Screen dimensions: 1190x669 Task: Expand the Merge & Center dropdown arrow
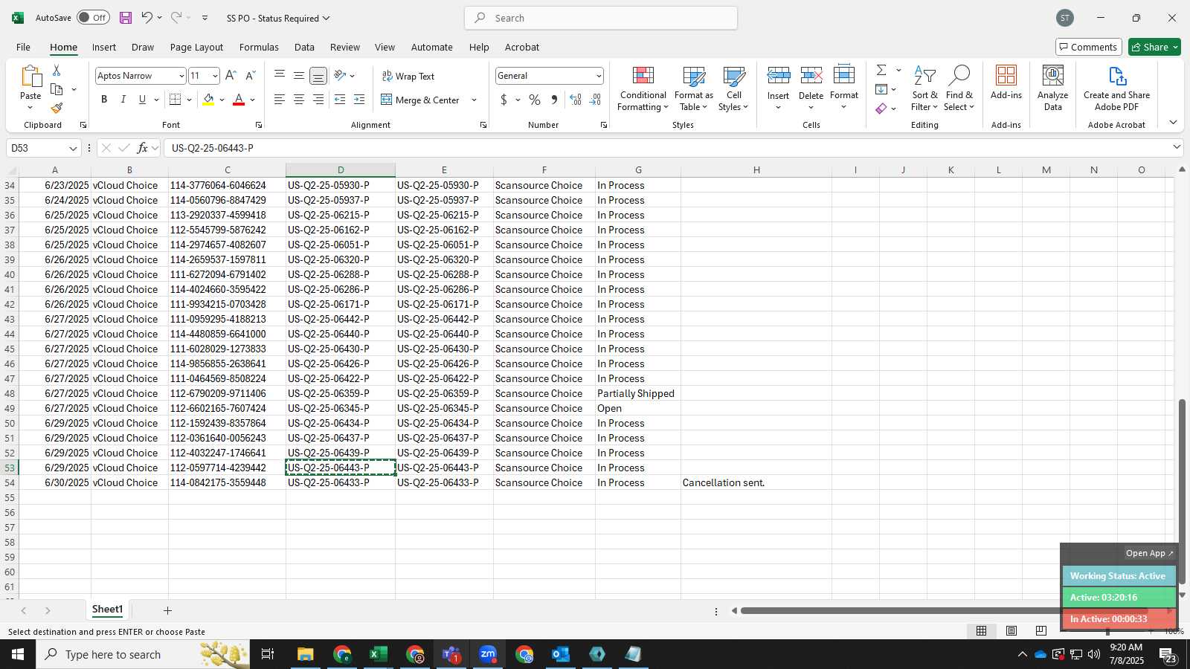click(474, 100)
